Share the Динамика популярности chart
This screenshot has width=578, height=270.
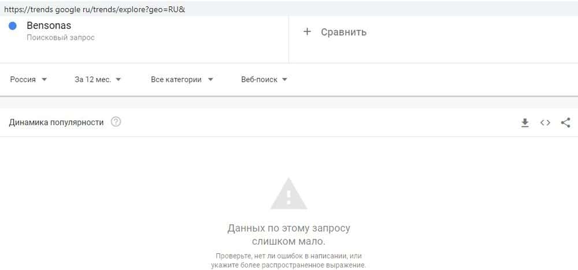point(565,122)
